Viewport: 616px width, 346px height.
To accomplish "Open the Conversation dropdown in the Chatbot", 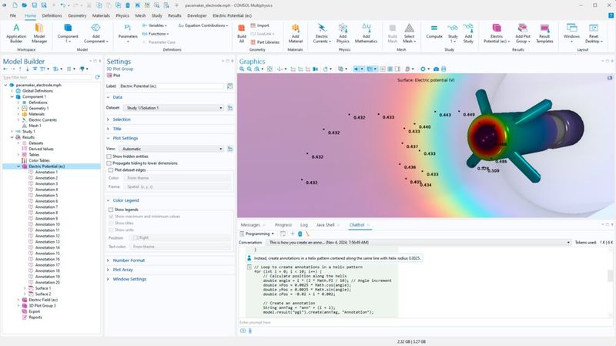I will (x=418, y=242).
